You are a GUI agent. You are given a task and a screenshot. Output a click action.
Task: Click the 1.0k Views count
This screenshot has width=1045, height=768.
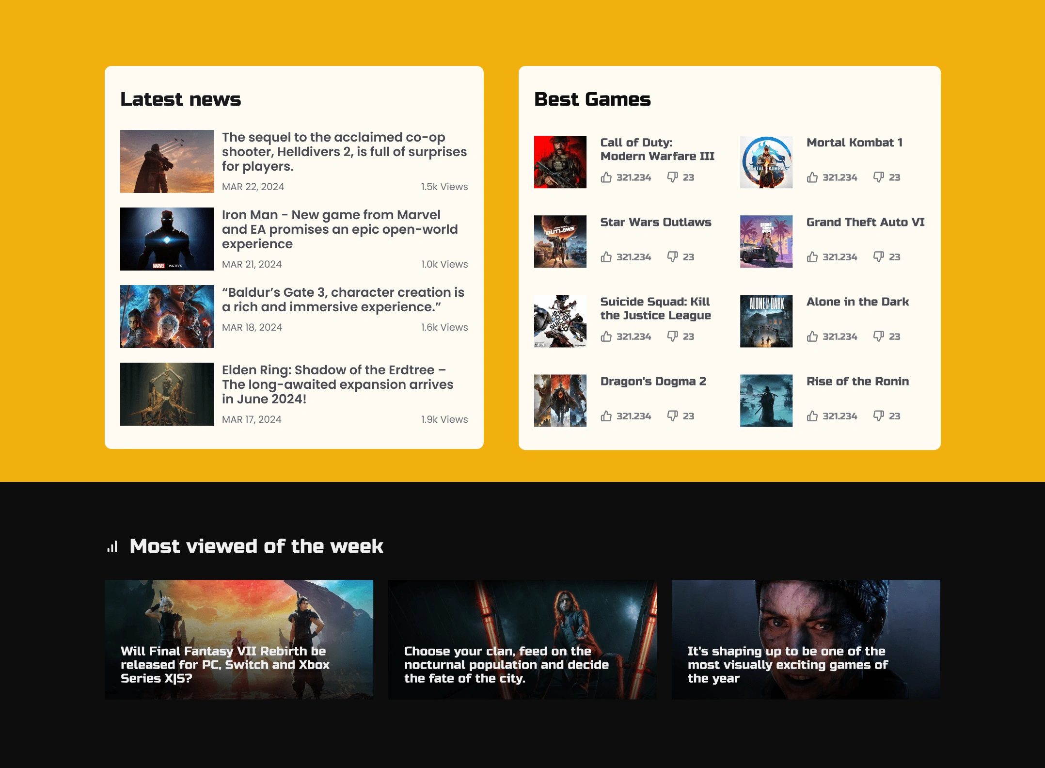click(x=444, y=264)
